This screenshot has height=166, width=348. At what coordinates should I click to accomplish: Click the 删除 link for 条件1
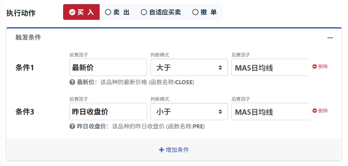pyautogui.click(x=323, y=66)
